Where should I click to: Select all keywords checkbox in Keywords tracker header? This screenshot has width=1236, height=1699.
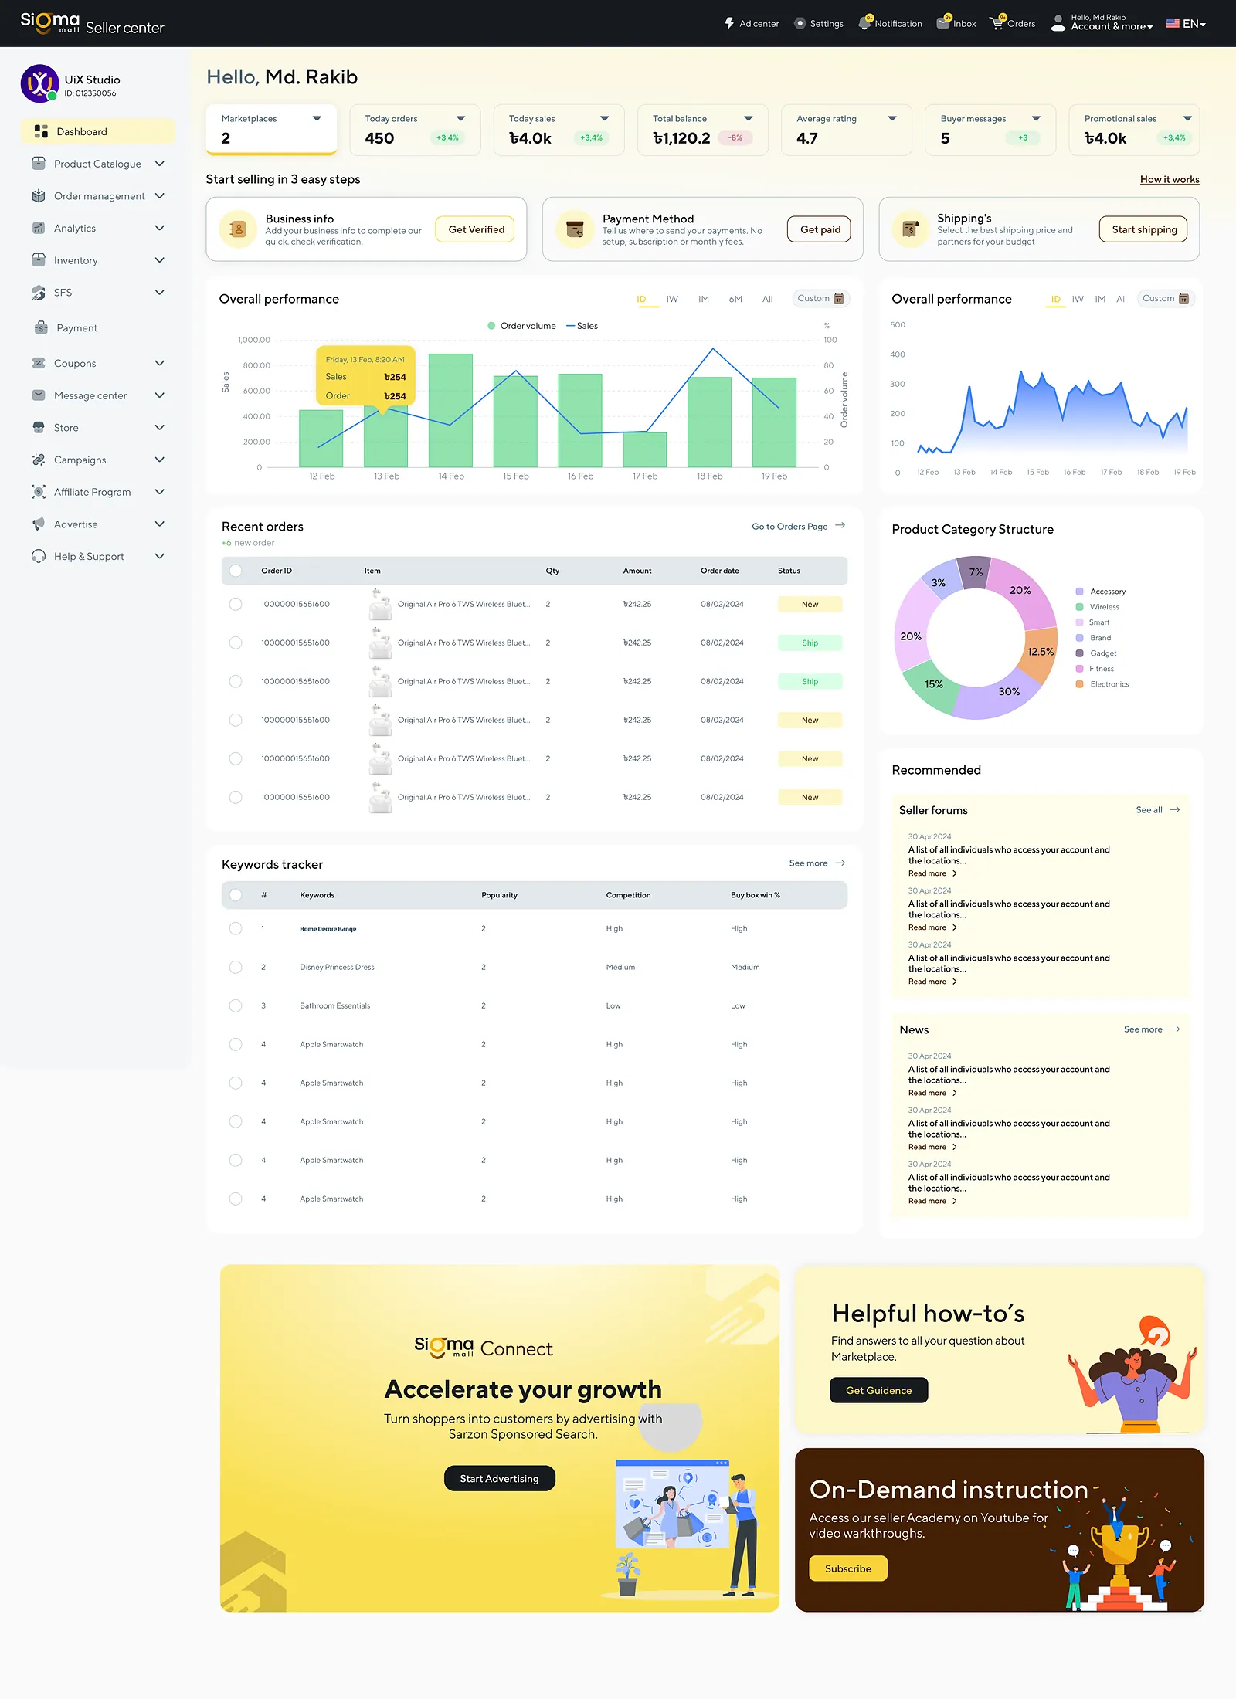point(236,895)
